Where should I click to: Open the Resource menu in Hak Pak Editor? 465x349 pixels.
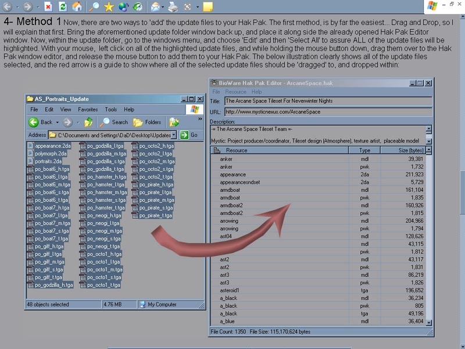[x=235, y=92]
